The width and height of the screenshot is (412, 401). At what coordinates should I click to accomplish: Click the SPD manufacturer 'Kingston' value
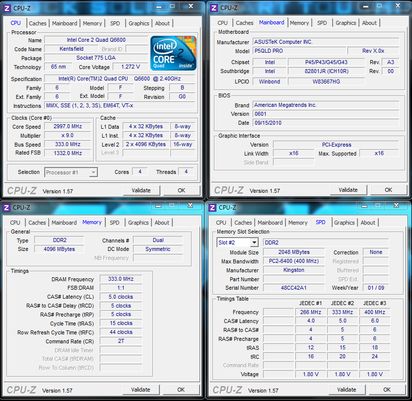pyautogui.click(x=294, y=270)
